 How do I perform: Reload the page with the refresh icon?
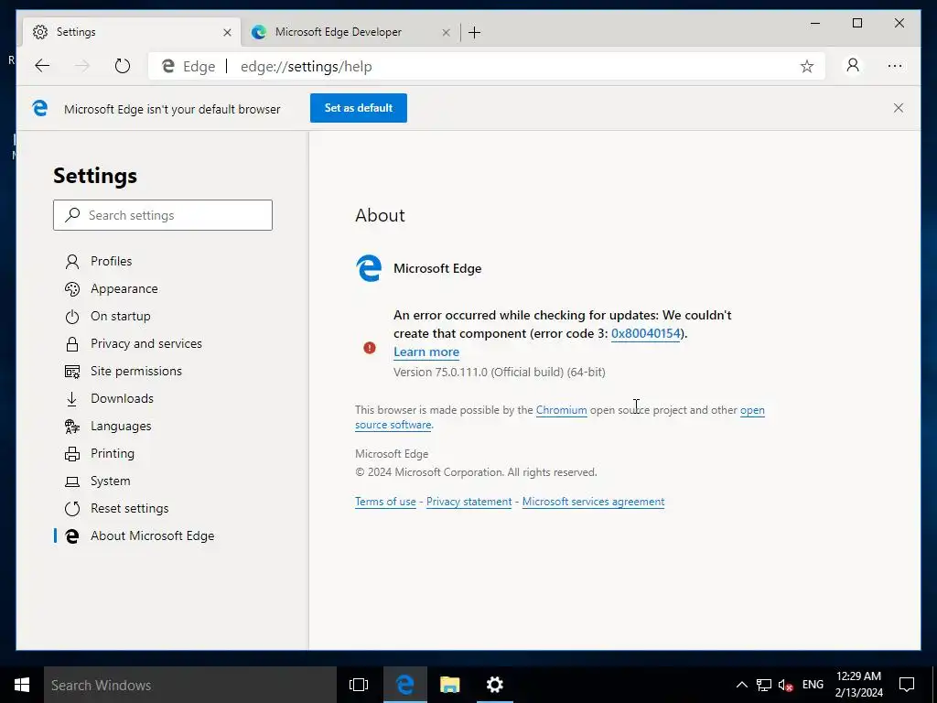[x=122, y=66]
